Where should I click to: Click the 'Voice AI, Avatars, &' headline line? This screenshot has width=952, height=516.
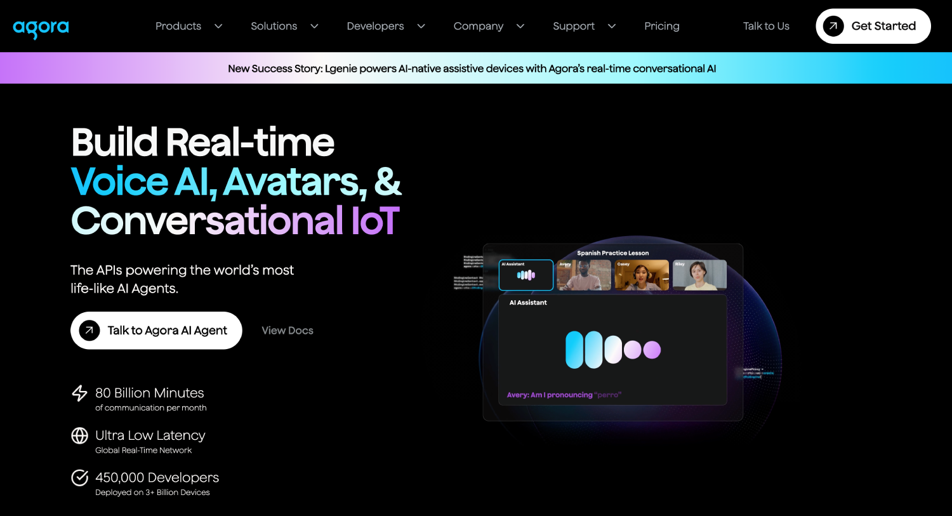[236, 182]
